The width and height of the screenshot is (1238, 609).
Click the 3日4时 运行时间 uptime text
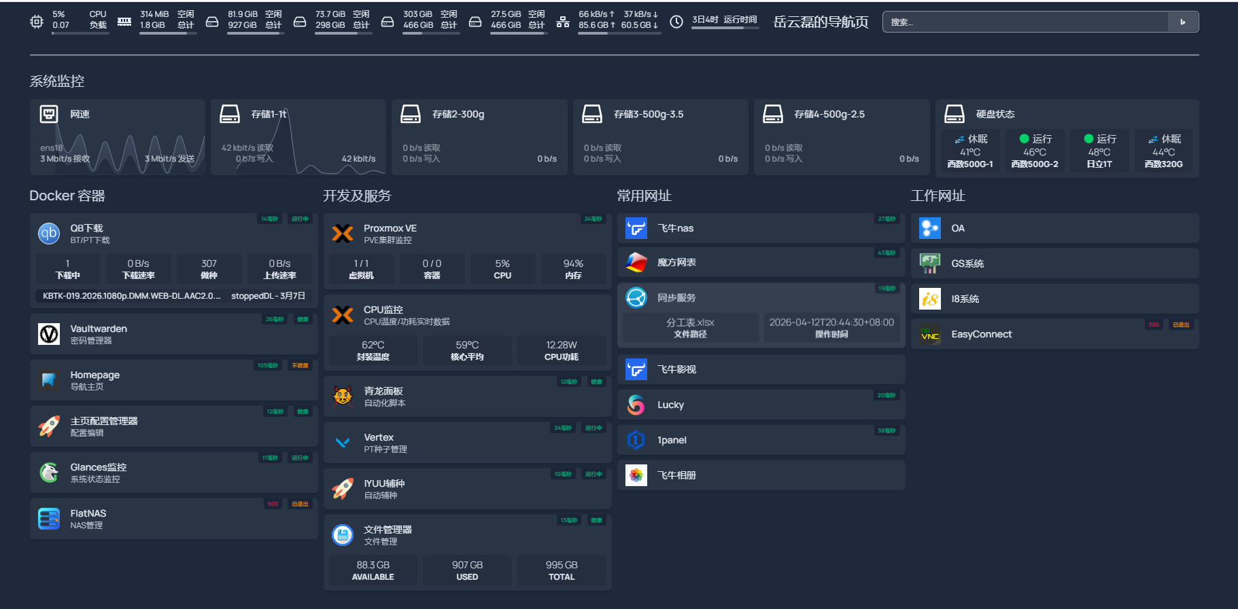click(x=725, y=20)
